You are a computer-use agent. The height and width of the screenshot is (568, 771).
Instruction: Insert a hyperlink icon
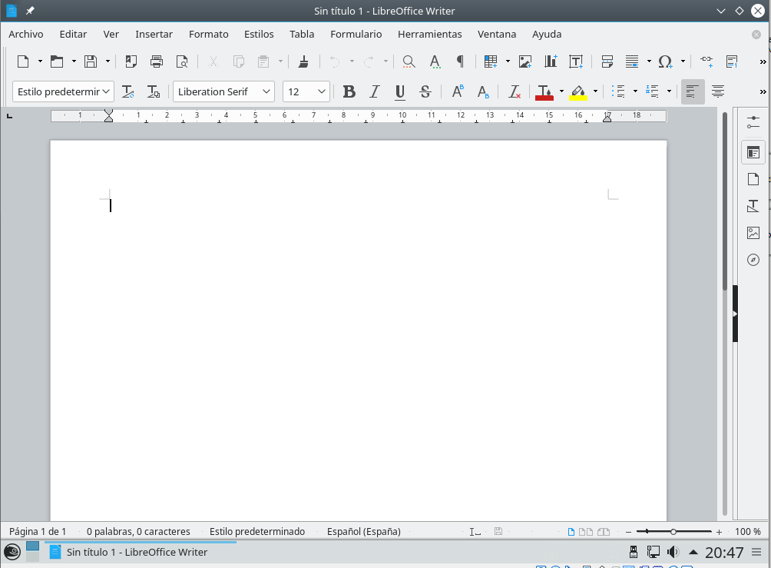[x=706, y=61]
